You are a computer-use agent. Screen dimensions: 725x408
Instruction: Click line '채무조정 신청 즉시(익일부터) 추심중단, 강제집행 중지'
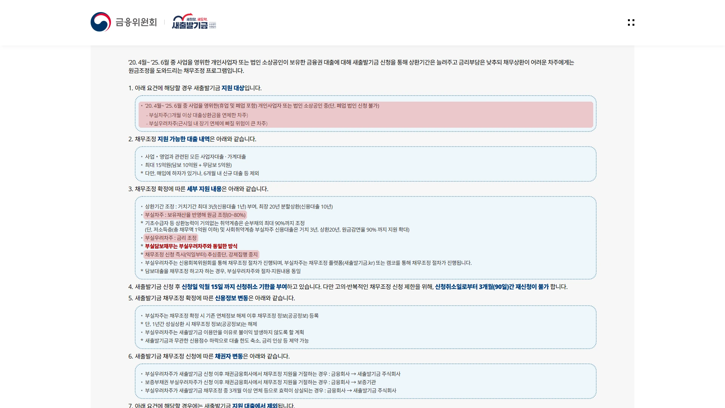point(201,255)
